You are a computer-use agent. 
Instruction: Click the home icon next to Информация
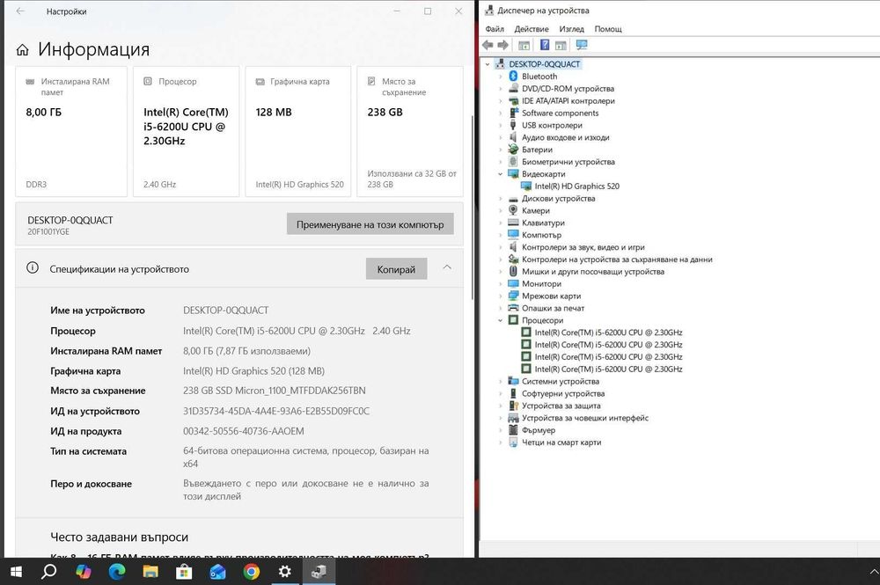pos(23,50)
